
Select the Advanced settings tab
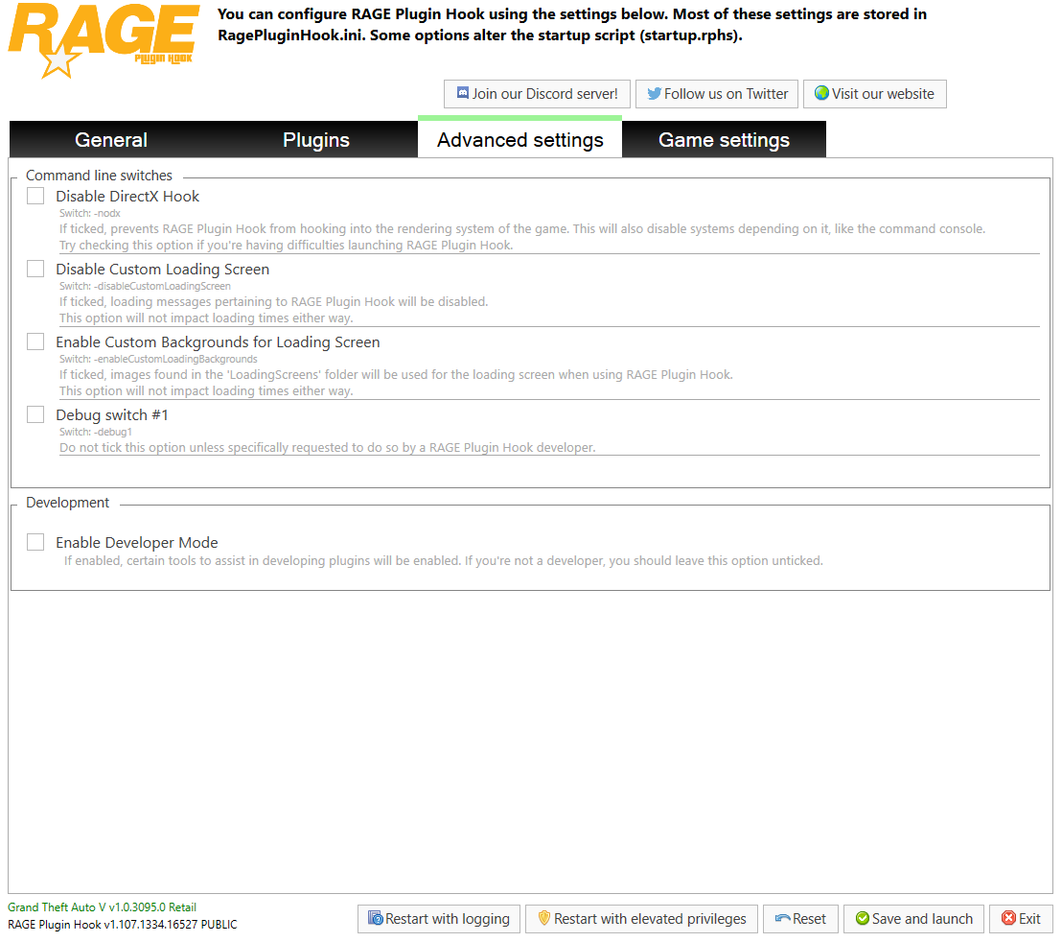(x=520, y=138)
